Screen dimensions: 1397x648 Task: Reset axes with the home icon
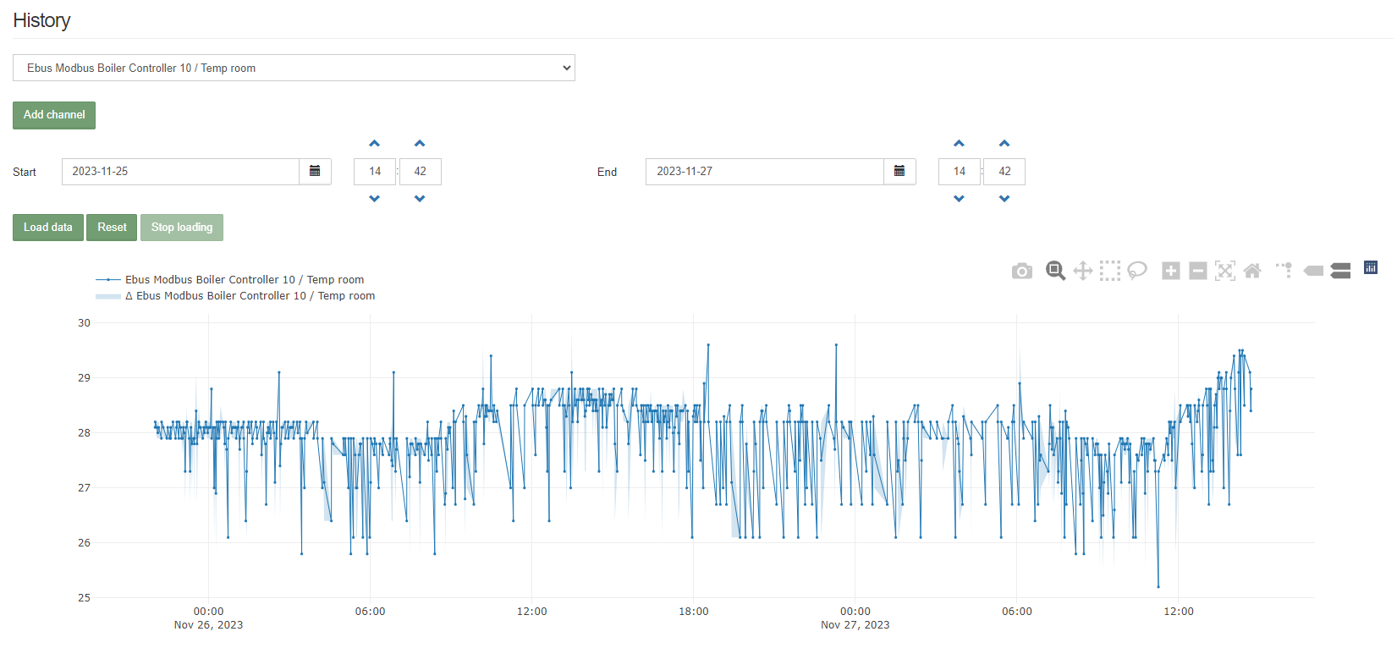point(1252,271)
